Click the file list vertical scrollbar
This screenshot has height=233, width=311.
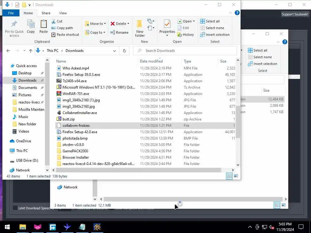[238, 122]
